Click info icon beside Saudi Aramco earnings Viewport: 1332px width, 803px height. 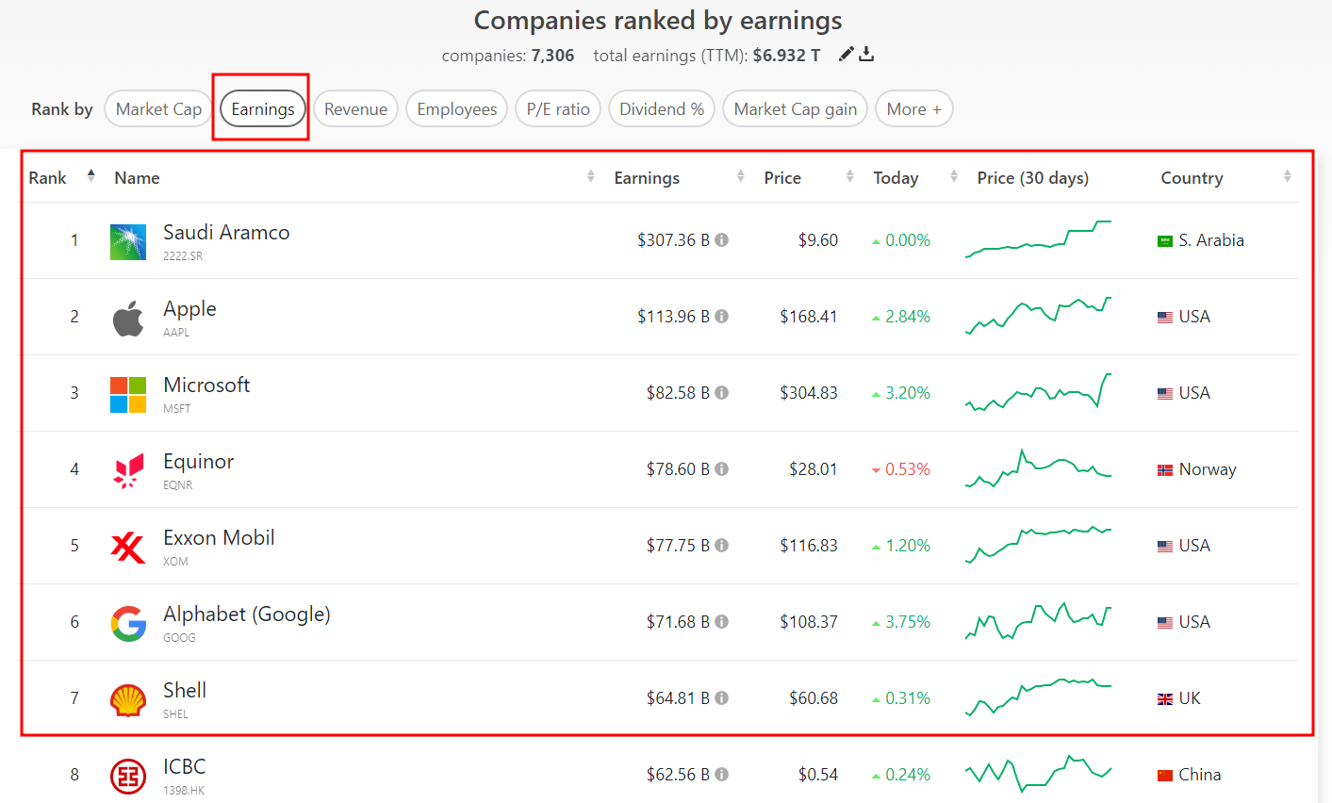pyautogui.click(x=722, y=240)
